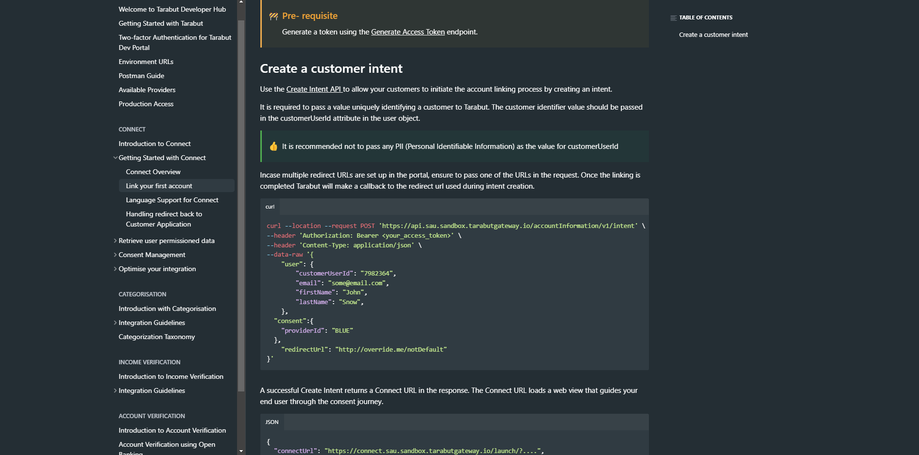Screen dimensions: 919x455
Task: Click the CONNECT section header
Action: (132, 130)
